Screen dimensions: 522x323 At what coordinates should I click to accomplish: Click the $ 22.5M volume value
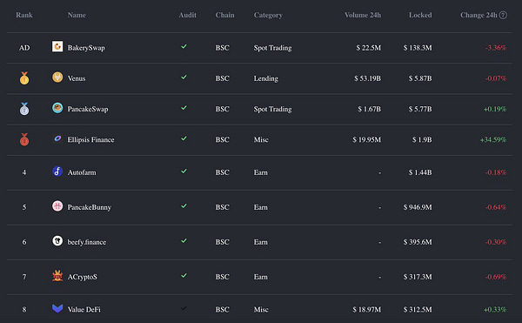coord(369,48)
